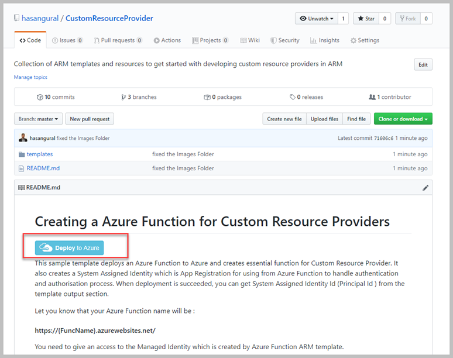Click the templates folder icon
This screenshot has height=358, width=453.
coord(22,154)
